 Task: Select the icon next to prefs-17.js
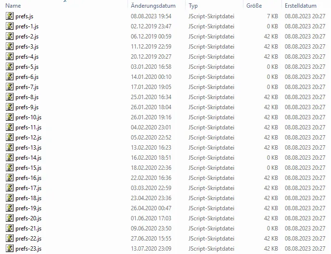pos(10,188)
